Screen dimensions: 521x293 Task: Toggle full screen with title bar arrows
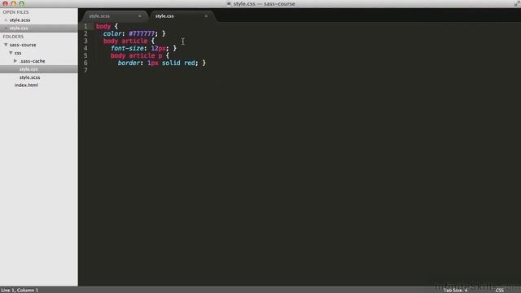[516, 3]
